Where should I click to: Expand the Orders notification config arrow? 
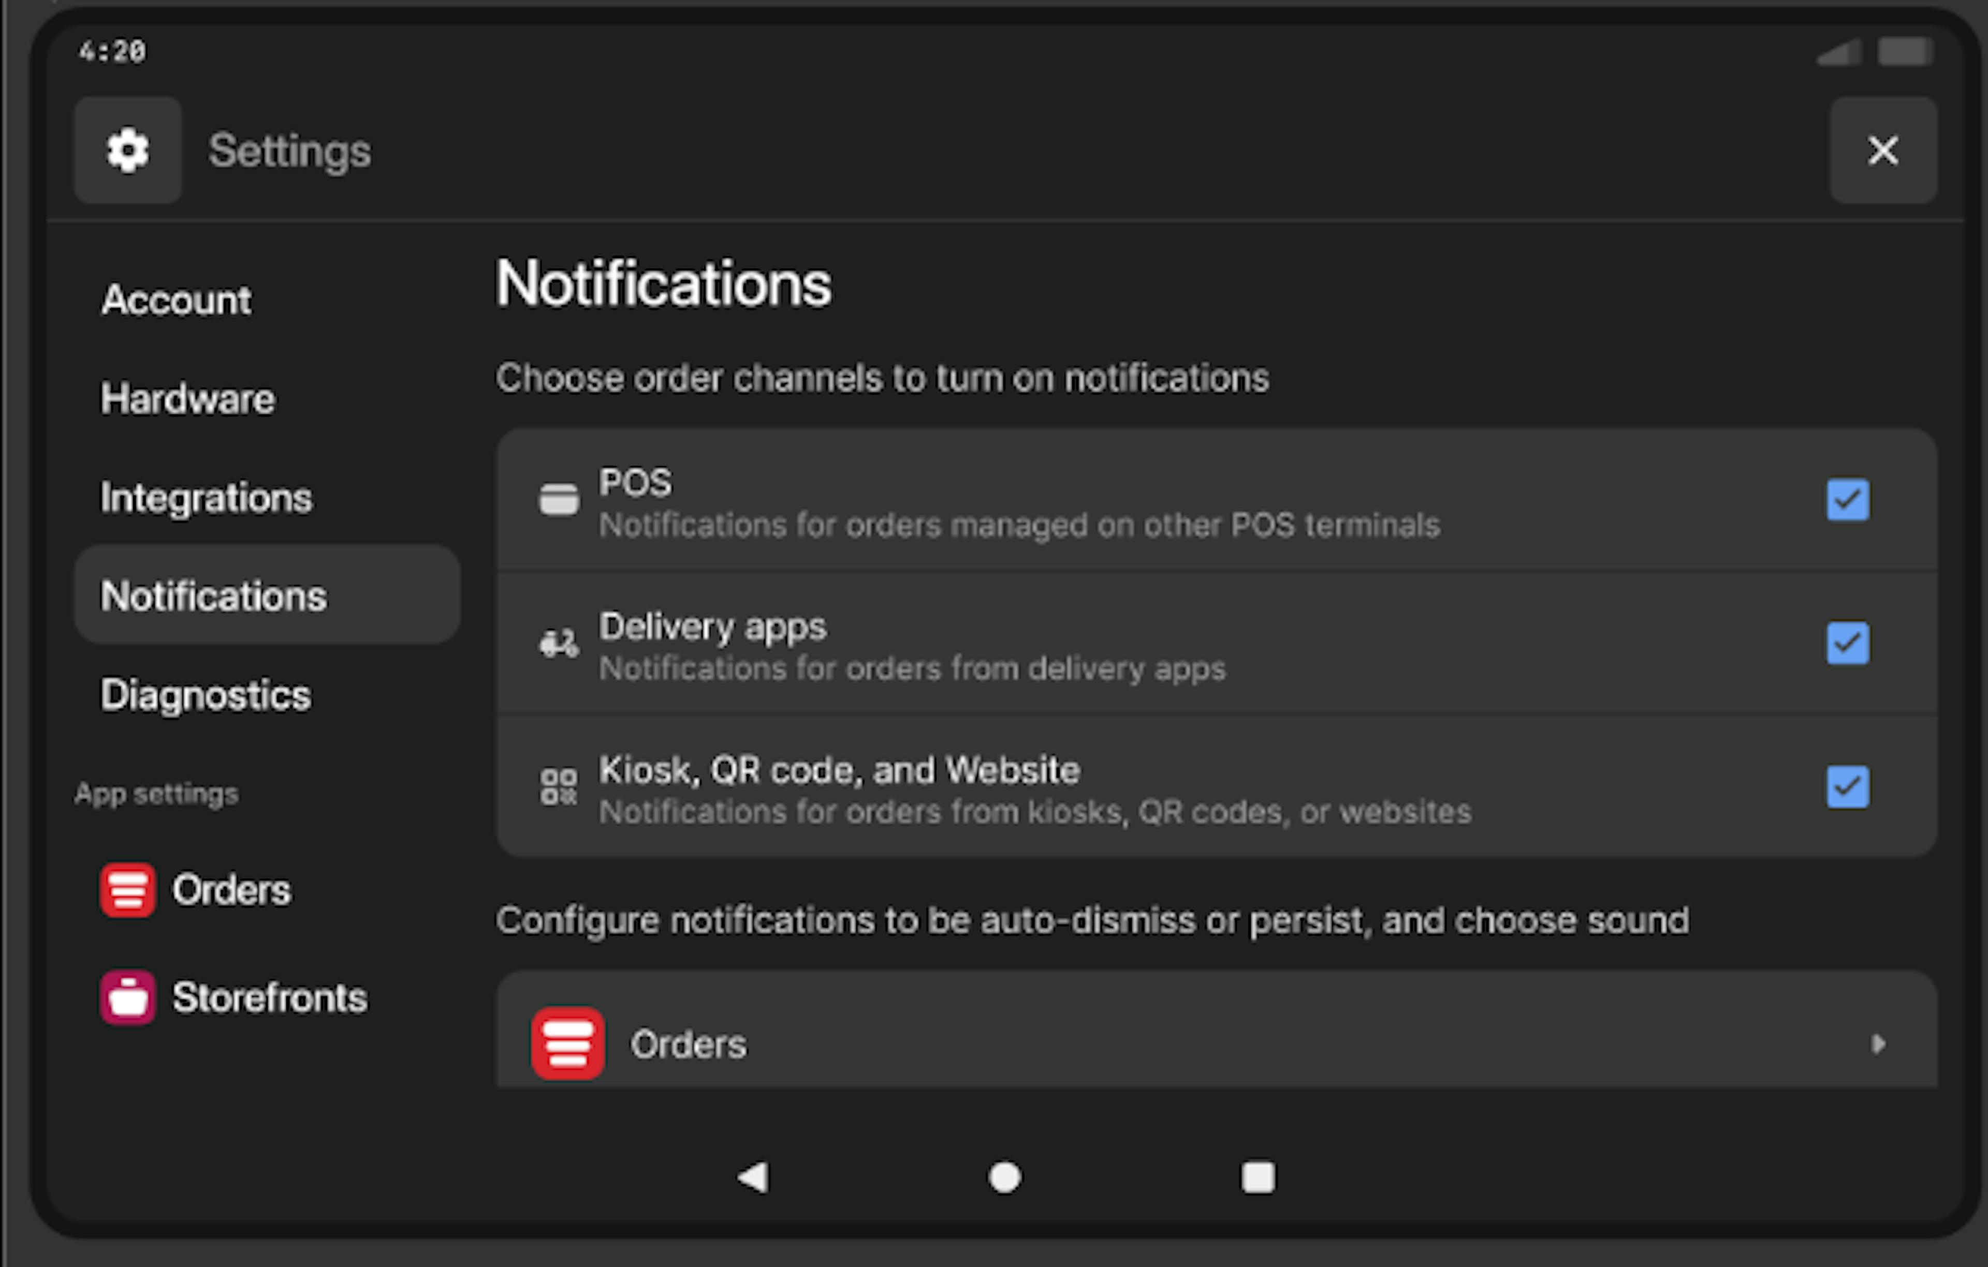[1878, 1045]
